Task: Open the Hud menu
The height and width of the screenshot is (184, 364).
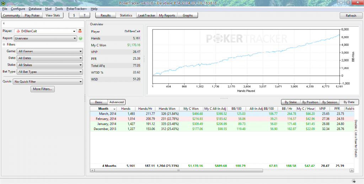Action: pos(48,9)
